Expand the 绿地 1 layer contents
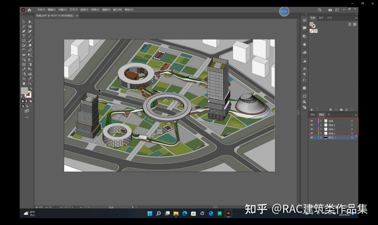 point(321,129)
